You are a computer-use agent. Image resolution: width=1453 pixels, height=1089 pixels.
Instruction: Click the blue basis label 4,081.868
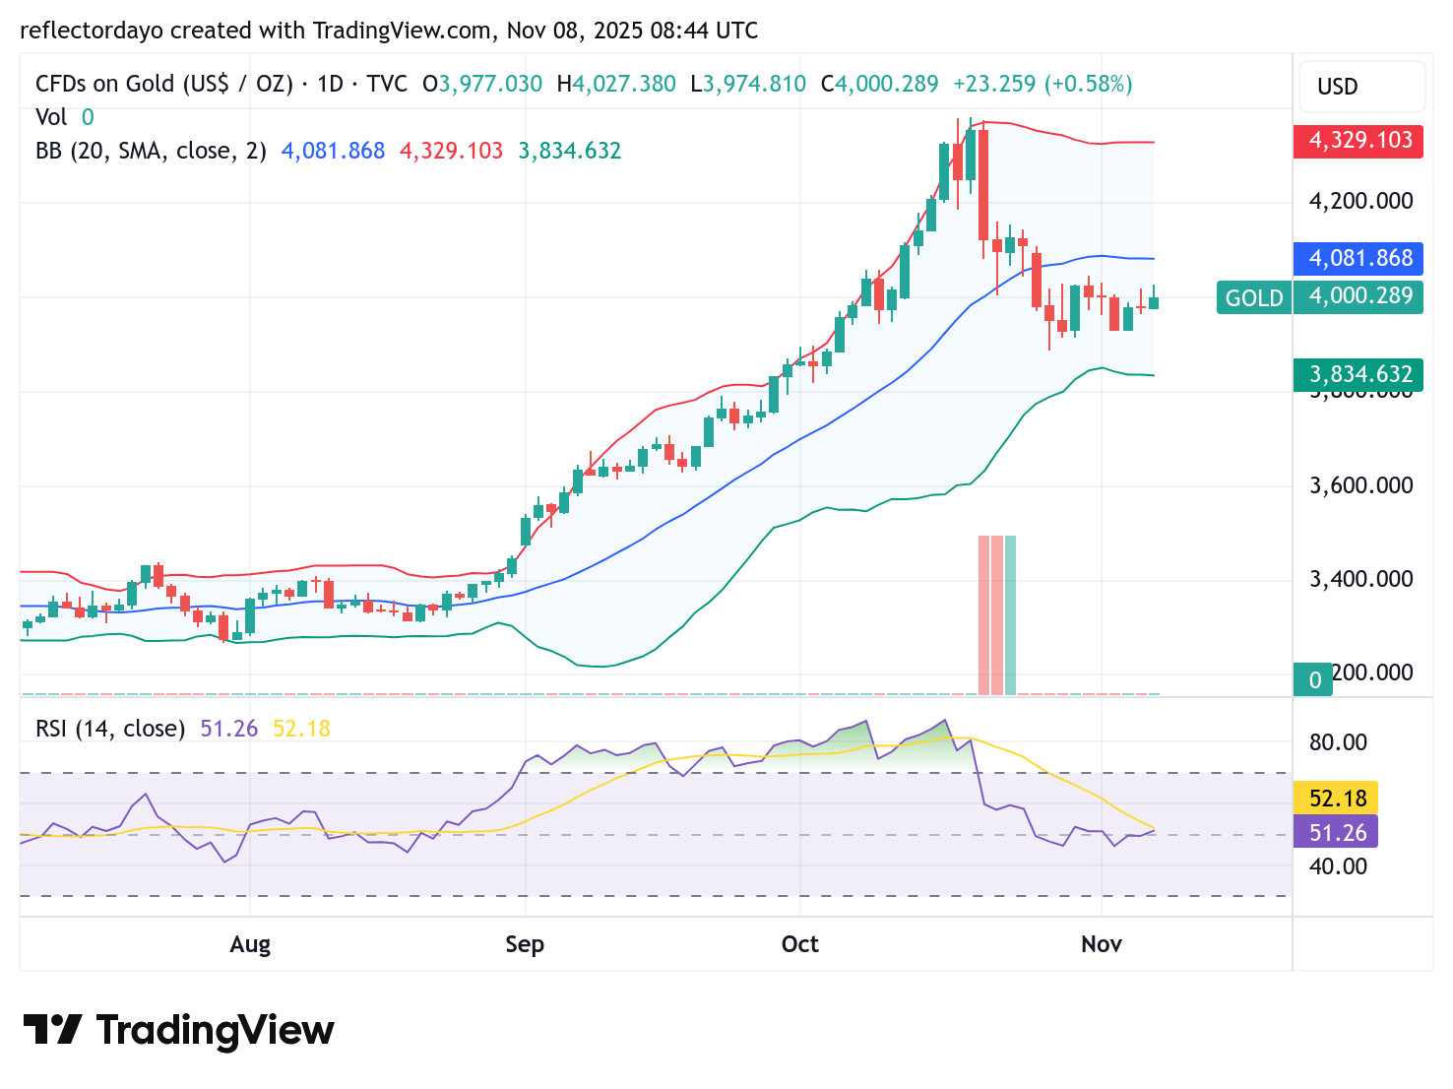pos(1358,258)
